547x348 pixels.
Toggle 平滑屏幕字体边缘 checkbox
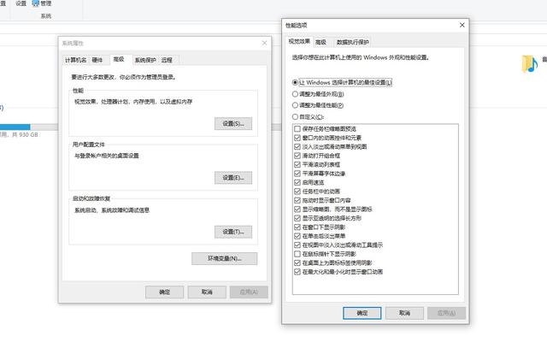(x=297, y=174)
